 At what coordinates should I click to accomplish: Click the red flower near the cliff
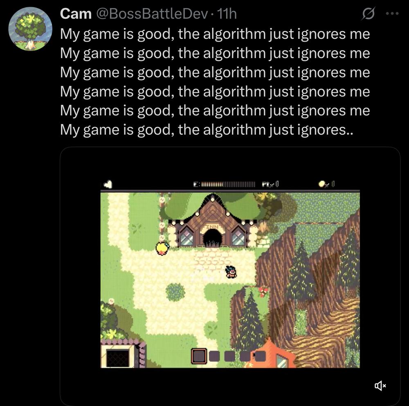263,291
